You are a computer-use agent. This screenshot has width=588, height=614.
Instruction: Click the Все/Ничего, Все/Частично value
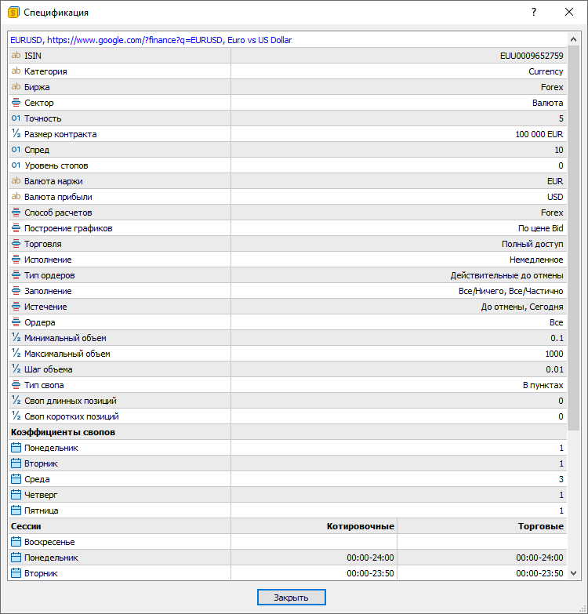click(x=511, y=291)
